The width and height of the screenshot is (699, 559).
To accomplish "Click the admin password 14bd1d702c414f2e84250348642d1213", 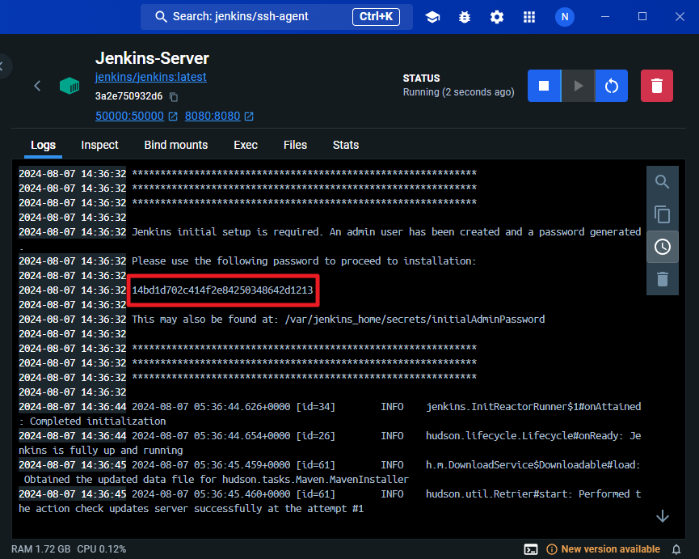I will [222, 290].
